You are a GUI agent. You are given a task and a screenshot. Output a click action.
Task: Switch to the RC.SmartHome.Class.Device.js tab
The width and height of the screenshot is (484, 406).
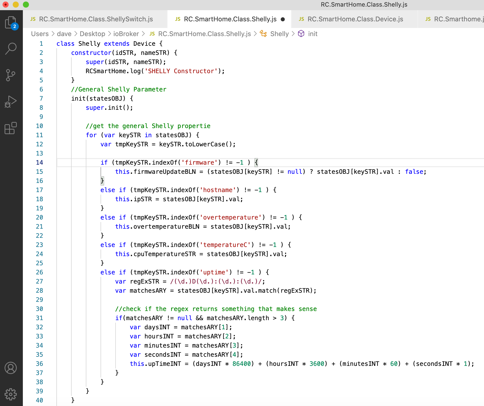(355, 19)
